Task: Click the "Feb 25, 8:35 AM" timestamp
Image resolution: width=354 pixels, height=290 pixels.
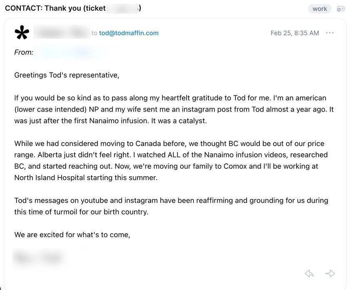Action: point(294,33)
